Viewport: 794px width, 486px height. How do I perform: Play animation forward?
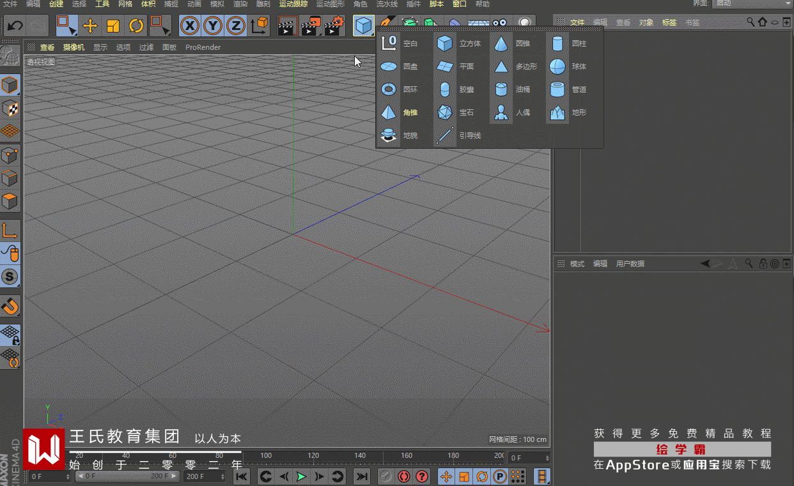301,476
